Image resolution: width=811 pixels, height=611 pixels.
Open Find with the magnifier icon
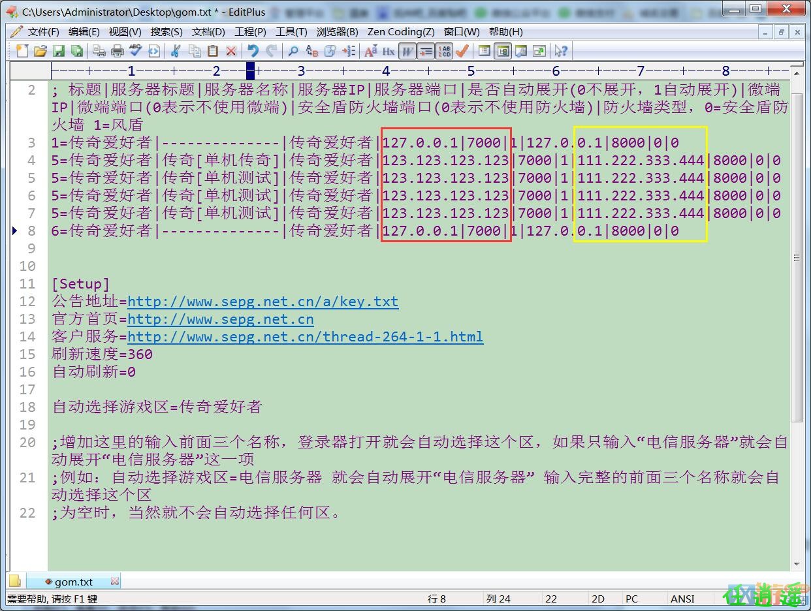pyautogui.click(x=293, y=51)
